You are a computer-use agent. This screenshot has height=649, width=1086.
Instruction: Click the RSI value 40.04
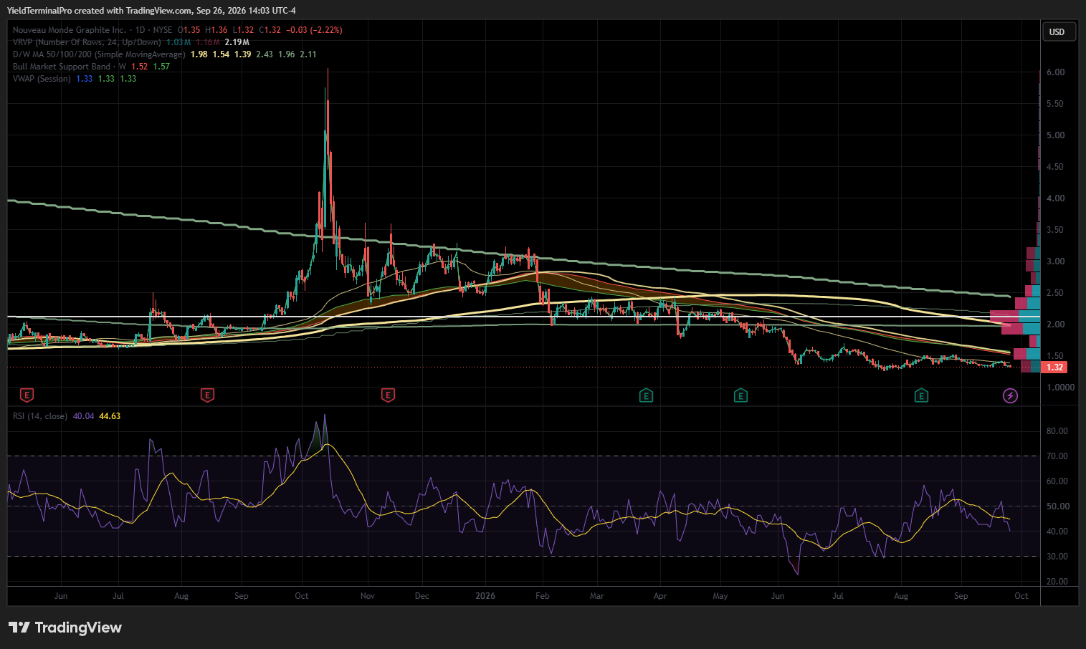(x=83, y=416)
